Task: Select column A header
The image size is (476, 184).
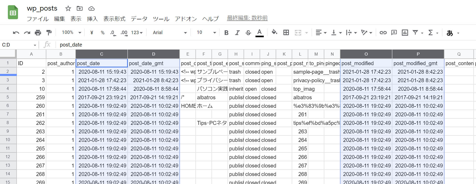Action: 31,54
